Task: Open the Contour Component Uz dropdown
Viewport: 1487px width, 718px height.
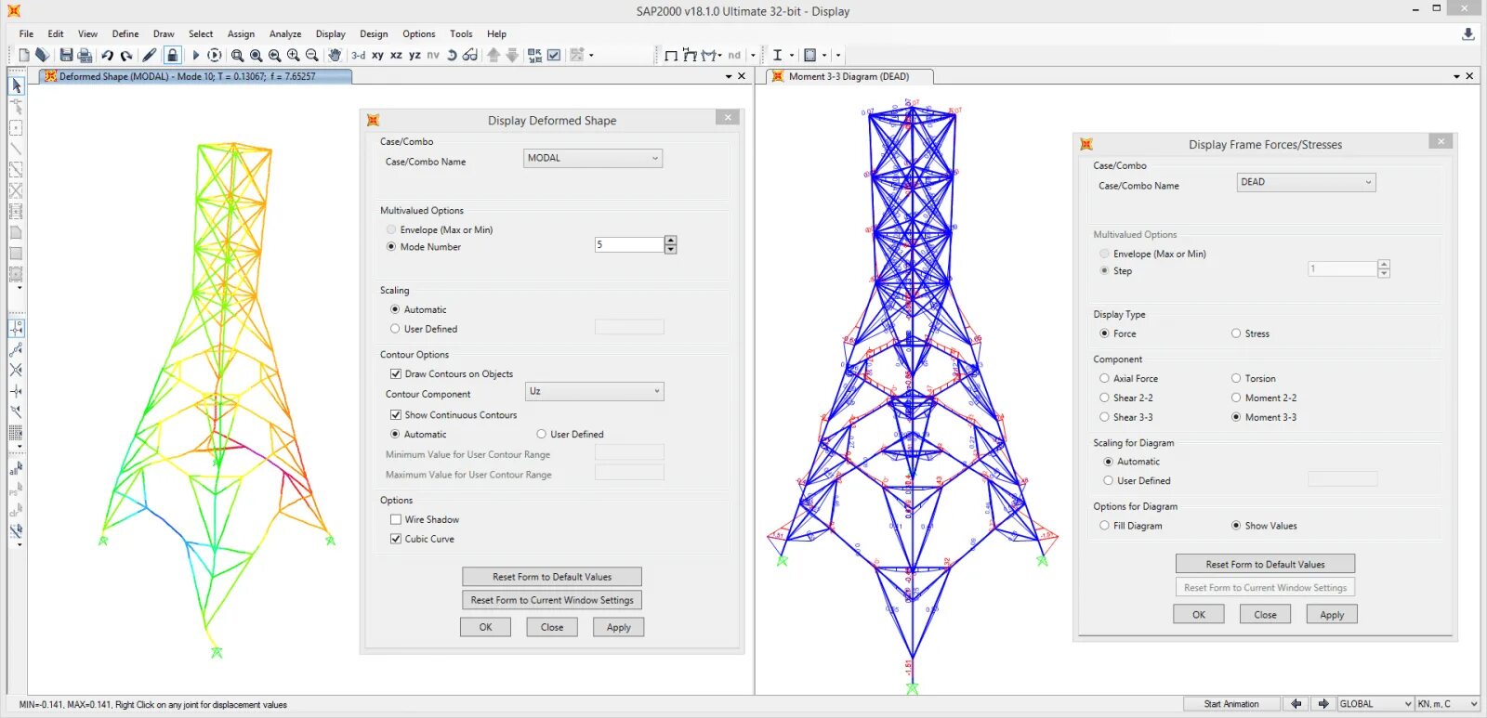Action: (595, 392)
